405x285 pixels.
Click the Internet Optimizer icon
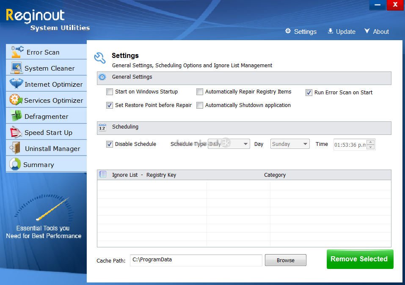coord(16,84)
